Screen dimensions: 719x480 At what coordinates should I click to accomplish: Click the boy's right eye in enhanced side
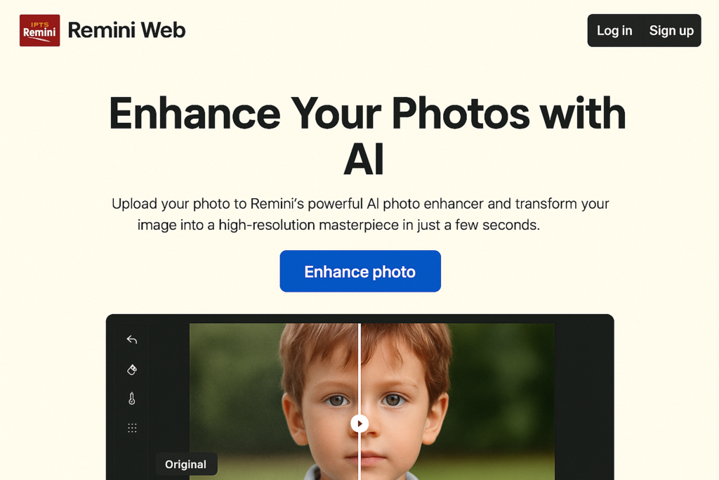pyautogui.click(x=393, y=400)
